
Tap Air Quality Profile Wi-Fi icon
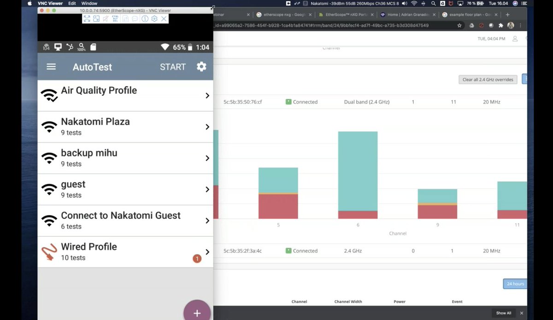click(x=49, y=95)
